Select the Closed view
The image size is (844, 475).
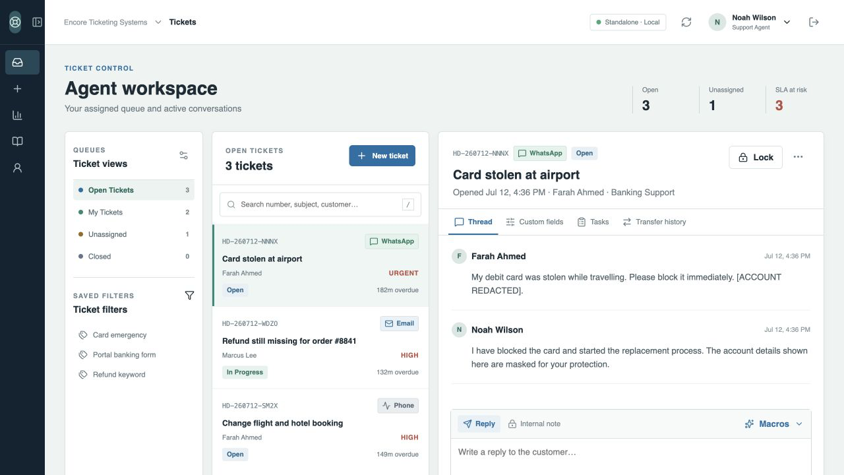[134, 257]
